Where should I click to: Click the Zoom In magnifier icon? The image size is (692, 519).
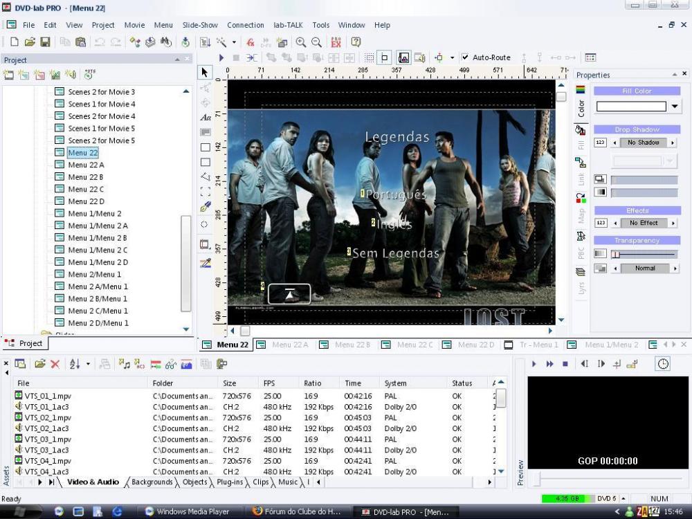click(x=301, y=42)
